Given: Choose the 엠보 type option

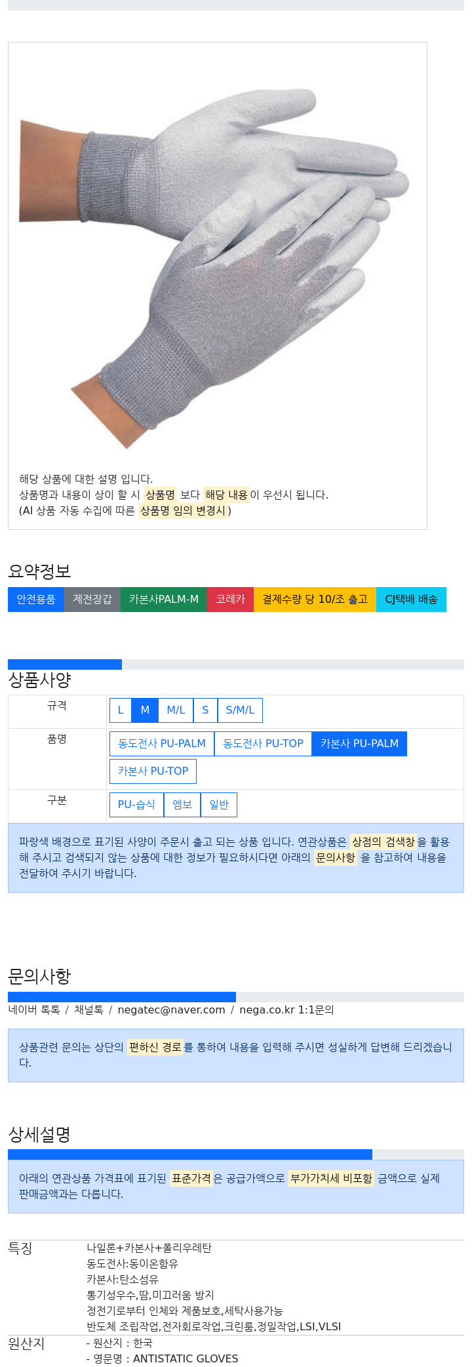Looking at the screenshot, I should [x=182, y=805].
